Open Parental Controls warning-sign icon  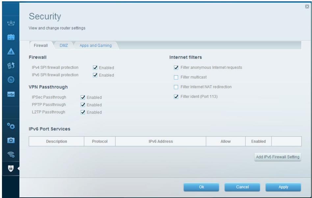(x=11, y=52)
